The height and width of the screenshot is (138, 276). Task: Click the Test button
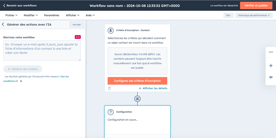[x=228, y=15]
